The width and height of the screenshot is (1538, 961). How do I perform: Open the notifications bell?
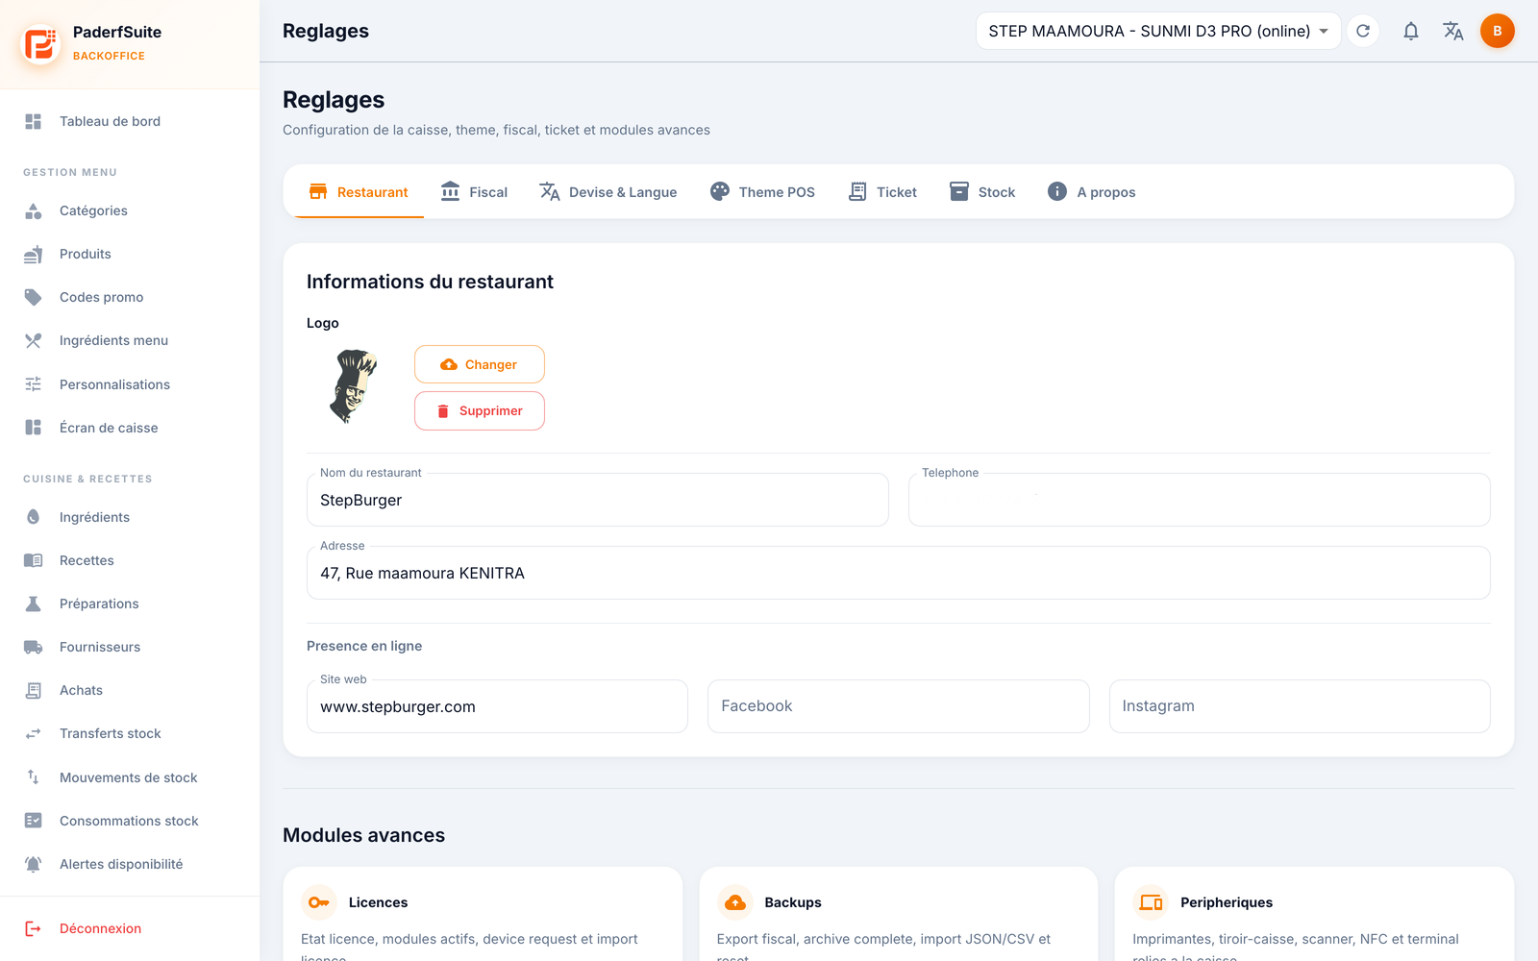tap(1410, 31)
